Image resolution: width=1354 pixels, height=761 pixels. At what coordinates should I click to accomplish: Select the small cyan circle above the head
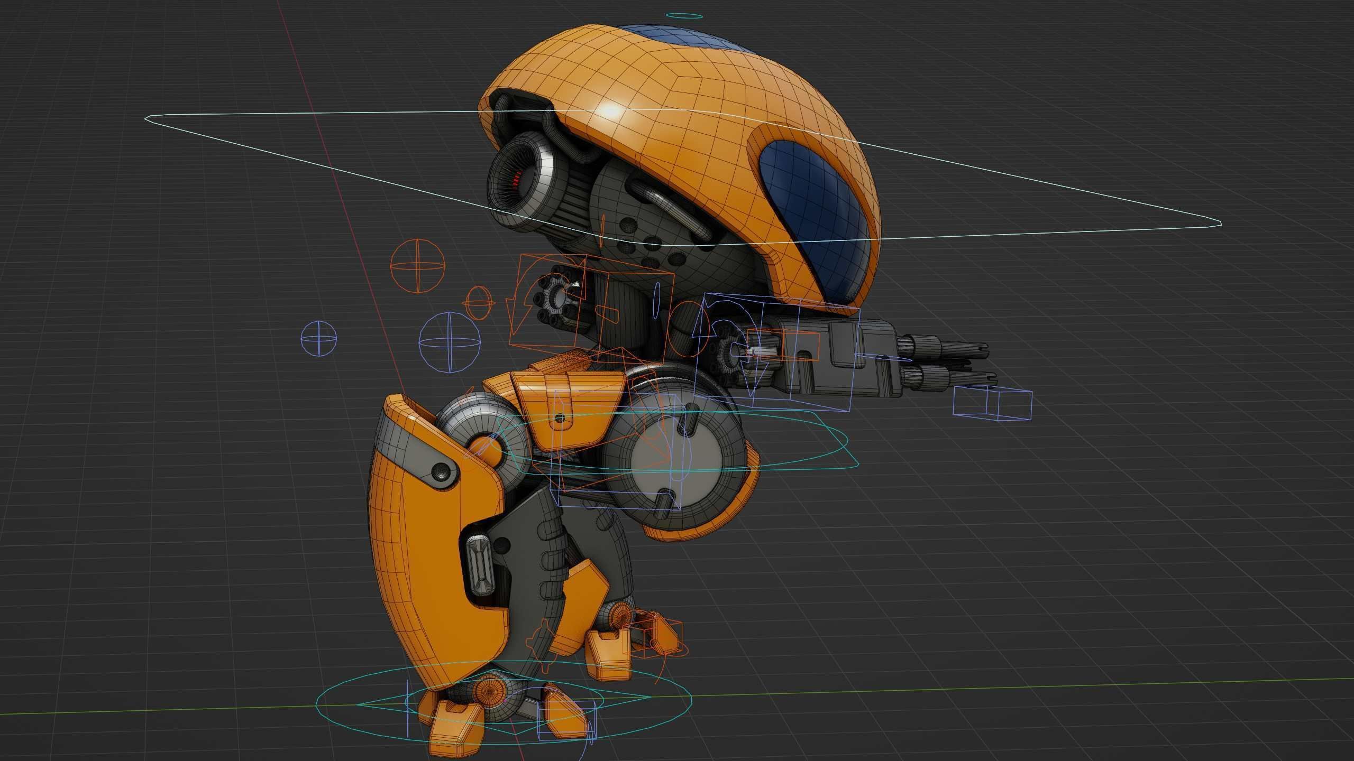click(x=684, y=16)
